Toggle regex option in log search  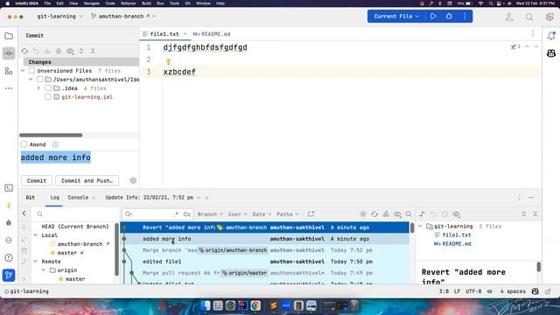coord(176,214)
